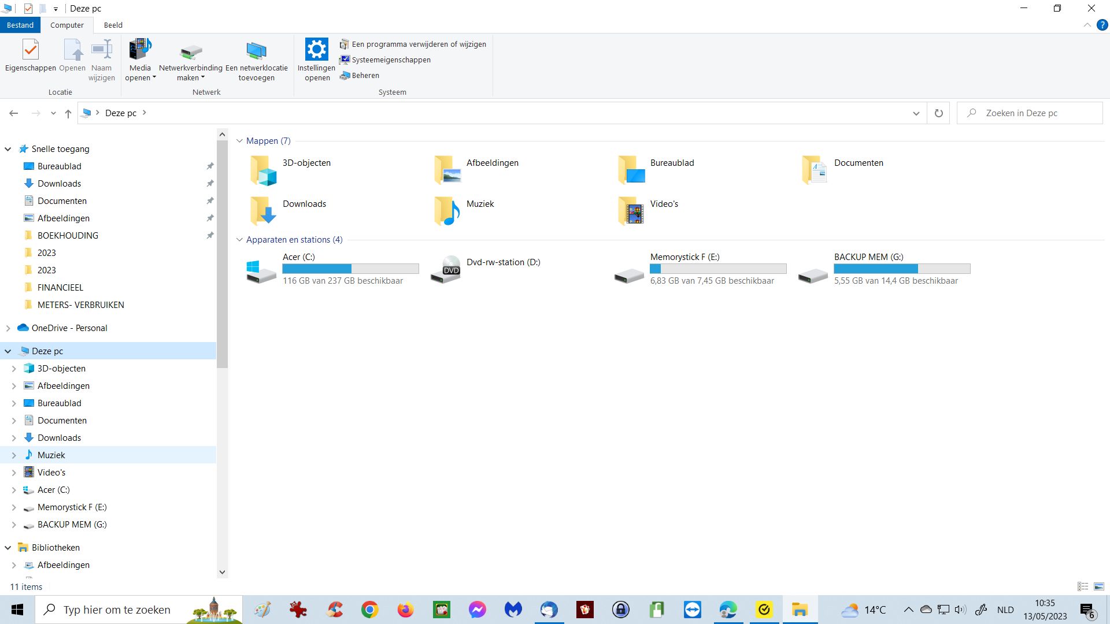1110x624 pixels.
Task: Expand OneDrive - Personal in navigation tree
Action: click(8, 328)
